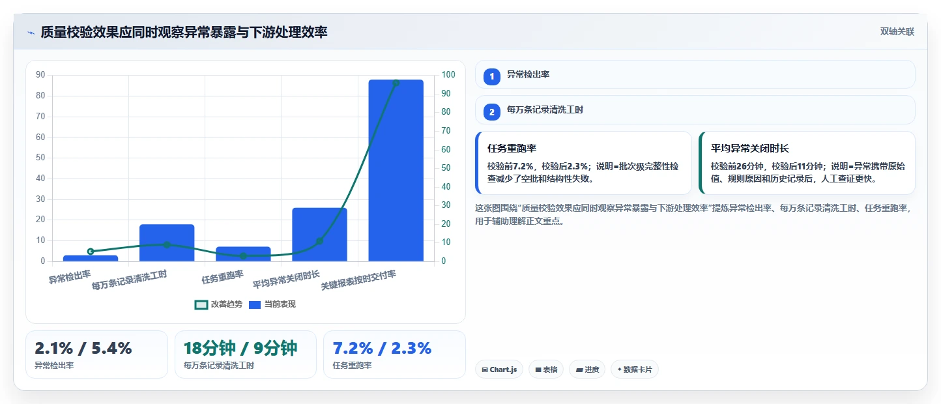Click the 平均异常关闭时长 bar in chart
Viewport: 941px width, 404px height.
[x=319, y=235]
